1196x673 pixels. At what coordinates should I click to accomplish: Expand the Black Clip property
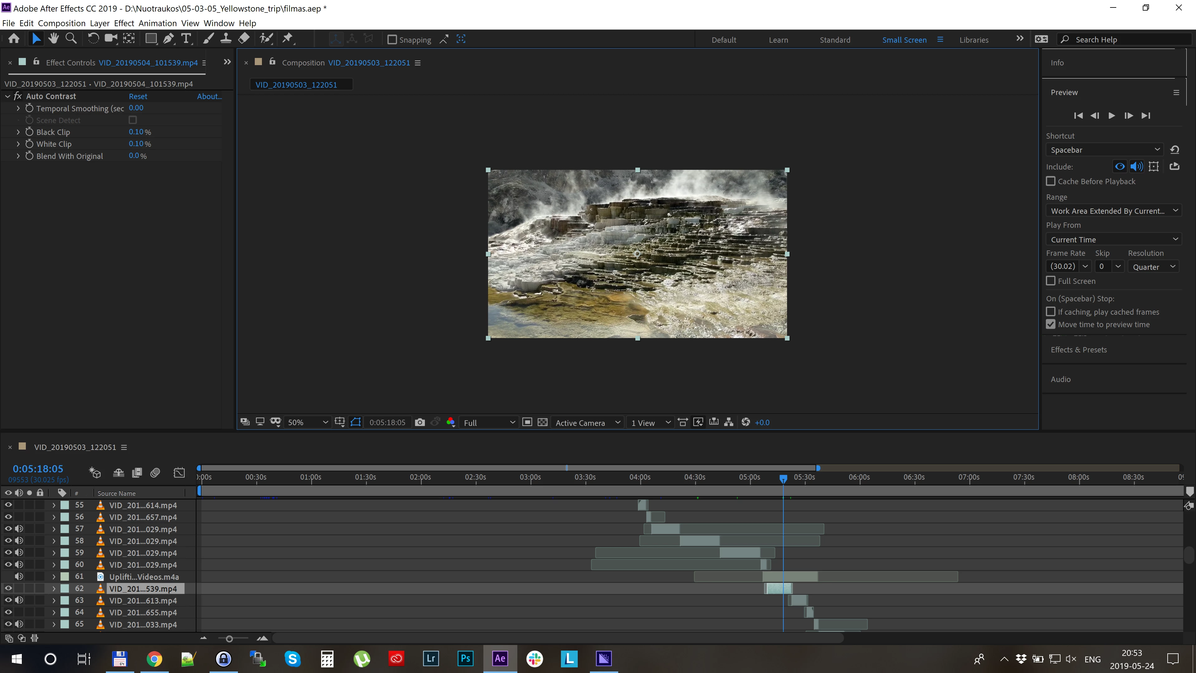click(x=18, y=132)
